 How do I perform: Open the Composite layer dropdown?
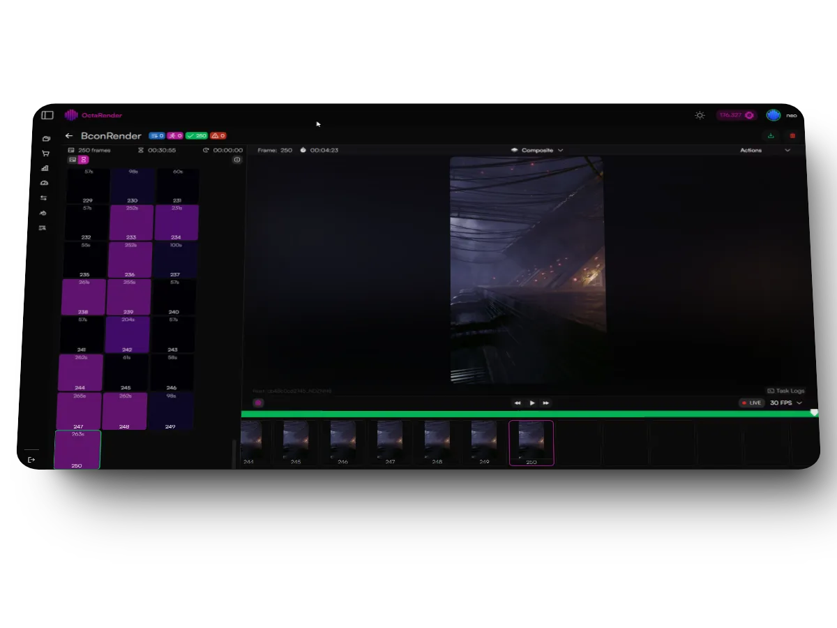[537, 150]
